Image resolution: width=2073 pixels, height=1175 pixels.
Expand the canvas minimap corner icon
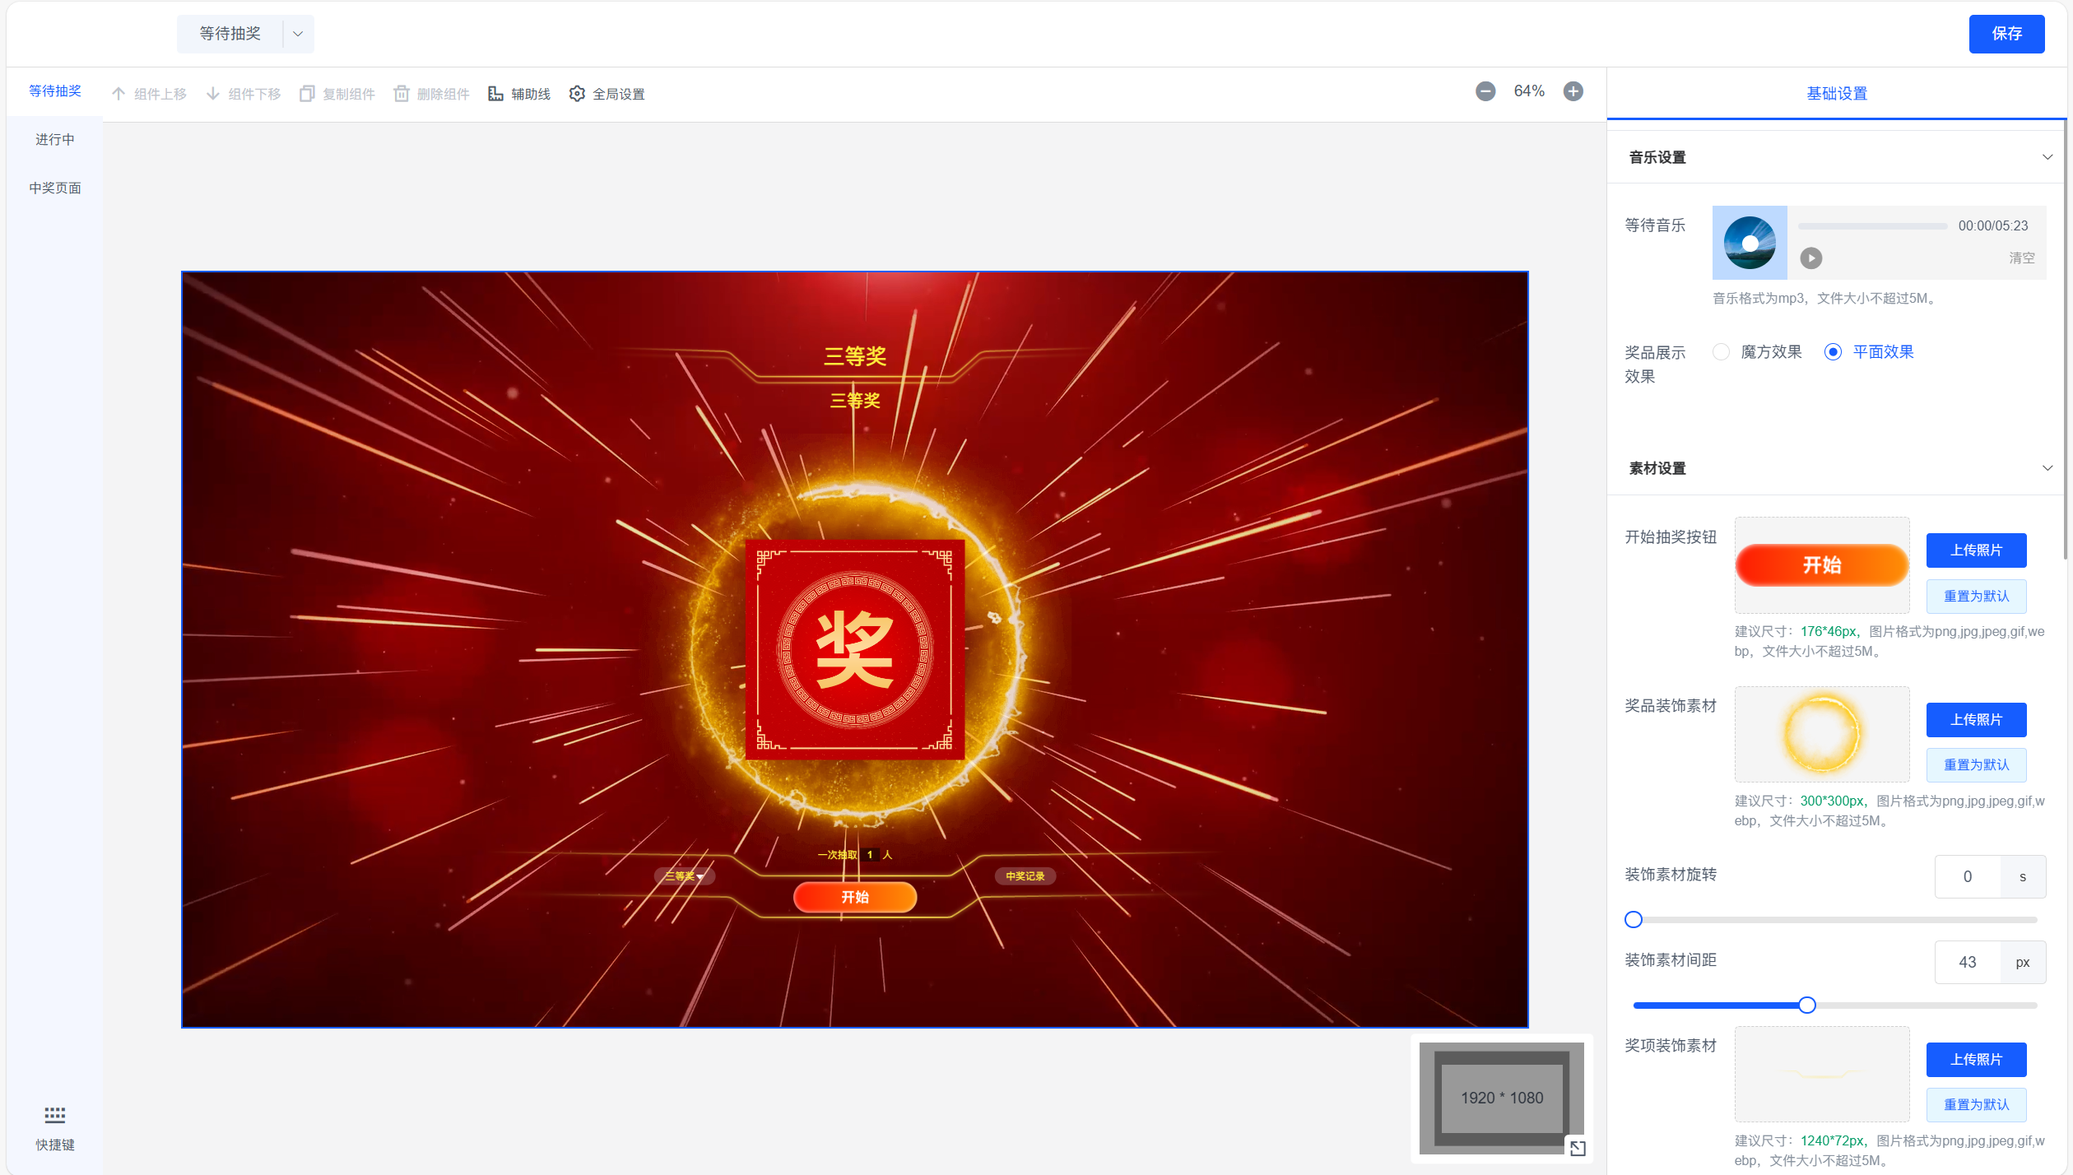pyautogui.click(x=1578, y=1148)
